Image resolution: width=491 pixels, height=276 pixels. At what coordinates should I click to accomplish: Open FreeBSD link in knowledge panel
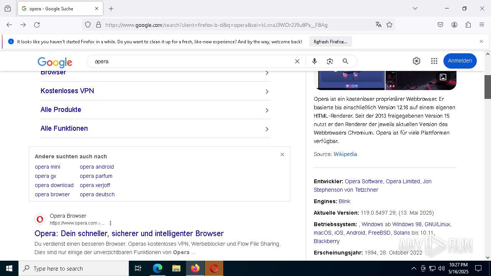pyautogui.click(x=379, y=233)
